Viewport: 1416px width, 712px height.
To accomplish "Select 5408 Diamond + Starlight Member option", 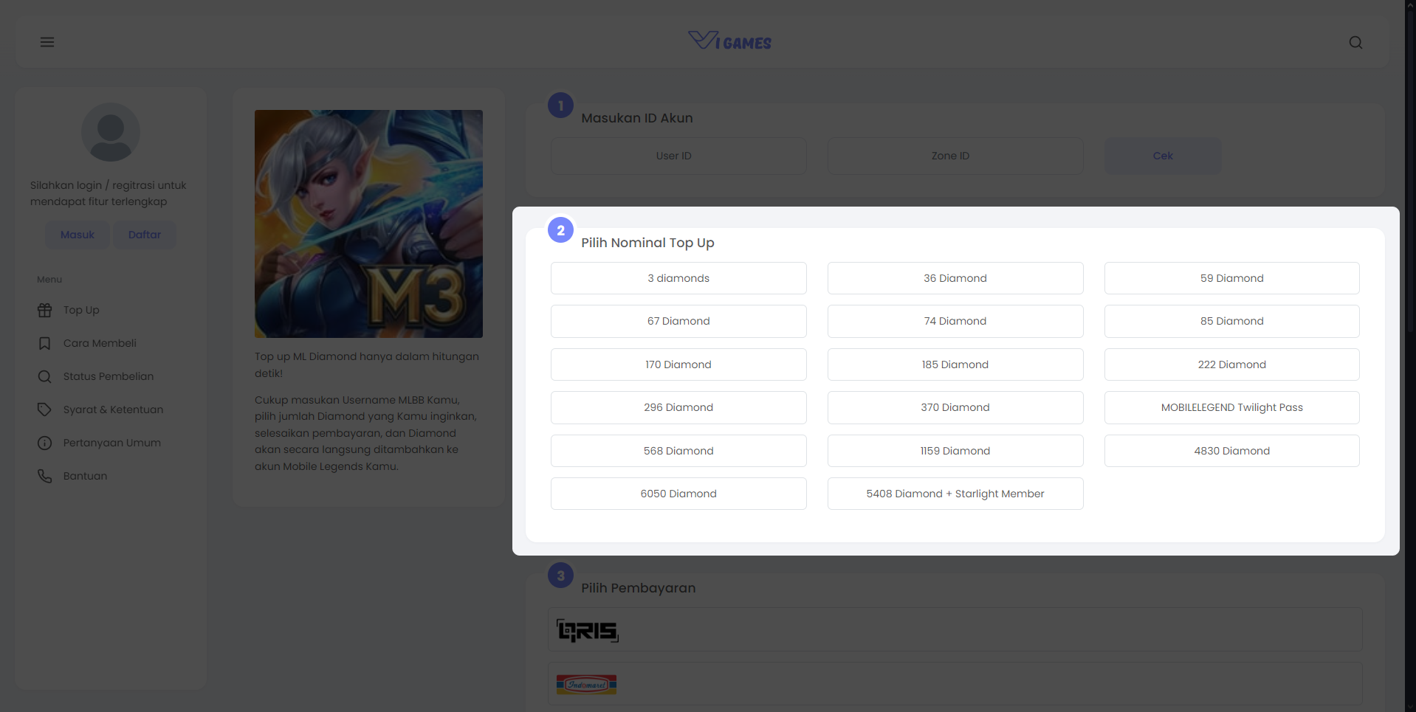I will tap(955, 494).
